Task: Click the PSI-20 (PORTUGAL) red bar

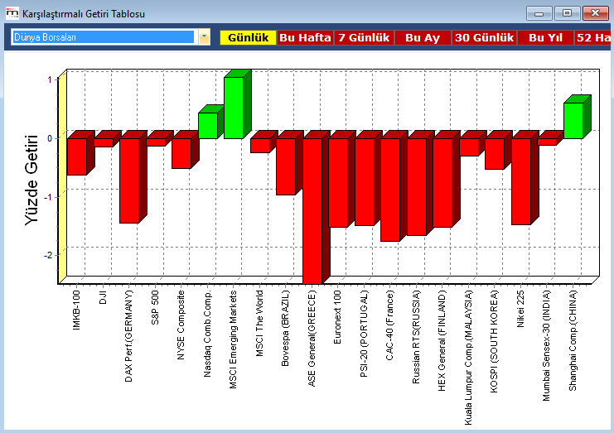Action: 365,182
